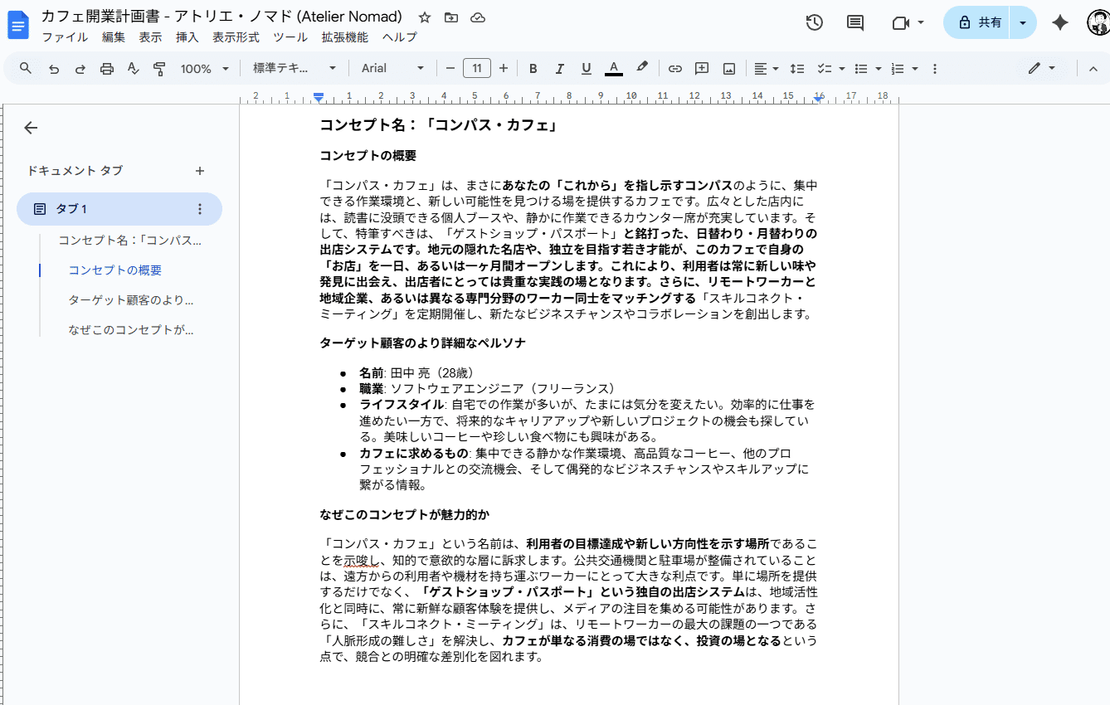Viewport: 1110px width, 705px height.
Task: Star this document
Action: (425, 17)
